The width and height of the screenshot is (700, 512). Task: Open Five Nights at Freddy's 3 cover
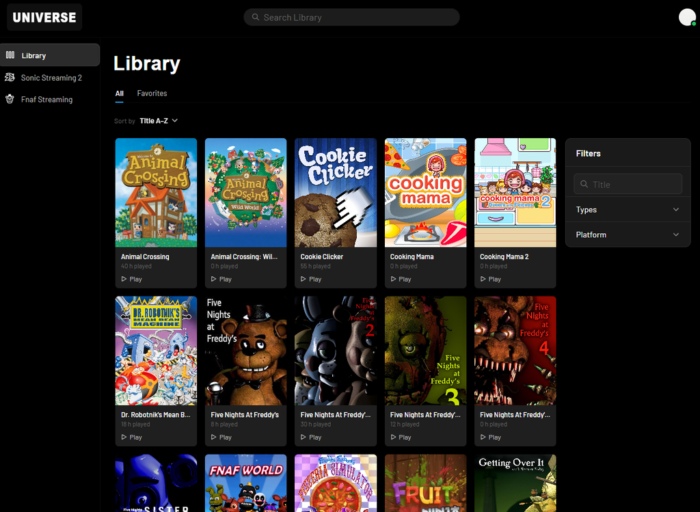pyautogui.click(x=425, y=351)
